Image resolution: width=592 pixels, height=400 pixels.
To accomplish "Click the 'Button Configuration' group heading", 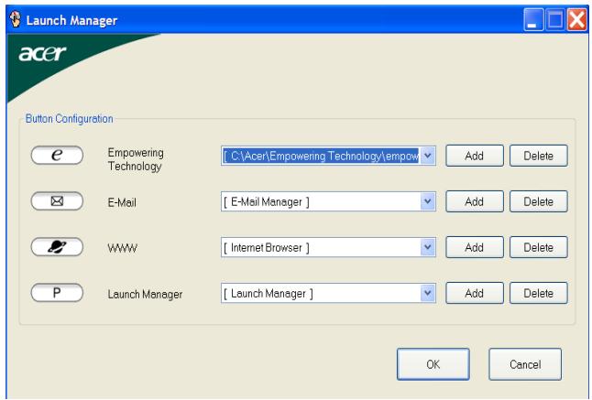I will [x=69, y=119].
